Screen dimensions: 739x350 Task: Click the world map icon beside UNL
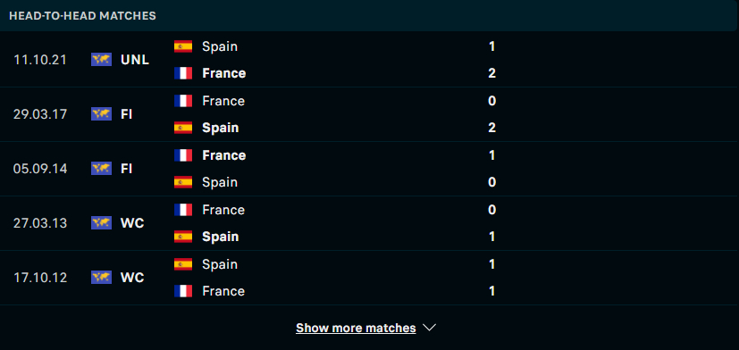click(101, 60)
